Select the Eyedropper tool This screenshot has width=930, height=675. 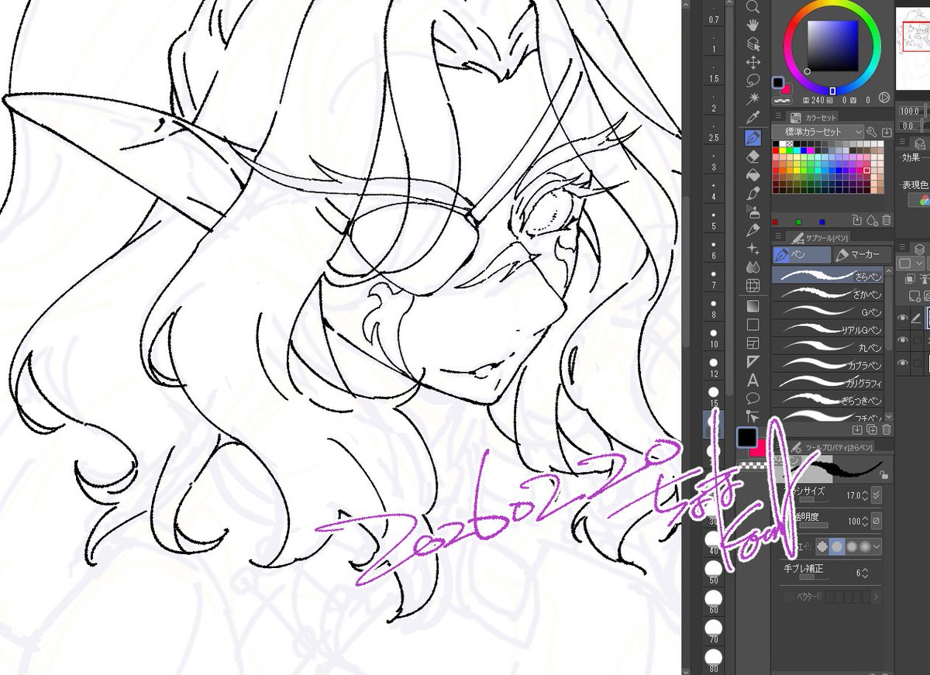pyautogui.click(x=752, y=118)
